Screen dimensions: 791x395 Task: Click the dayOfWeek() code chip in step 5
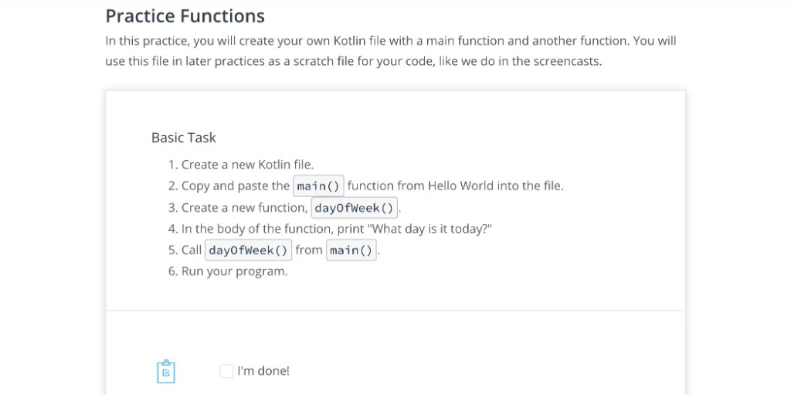(x=248, y=250)
